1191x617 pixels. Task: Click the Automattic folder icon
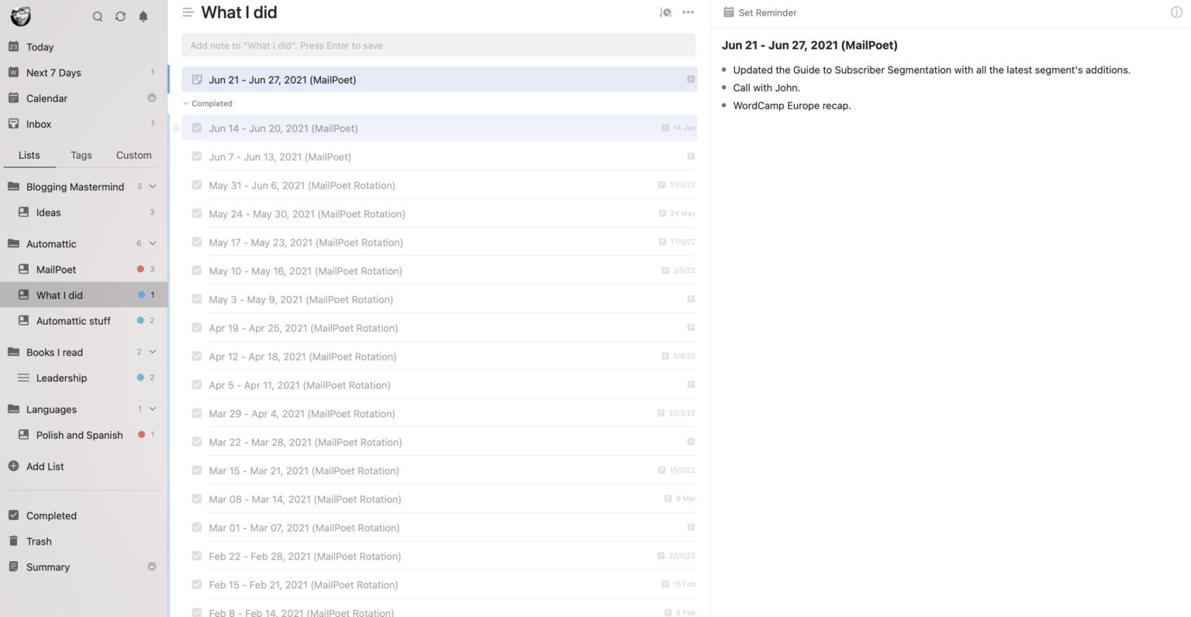pos(13,243)
